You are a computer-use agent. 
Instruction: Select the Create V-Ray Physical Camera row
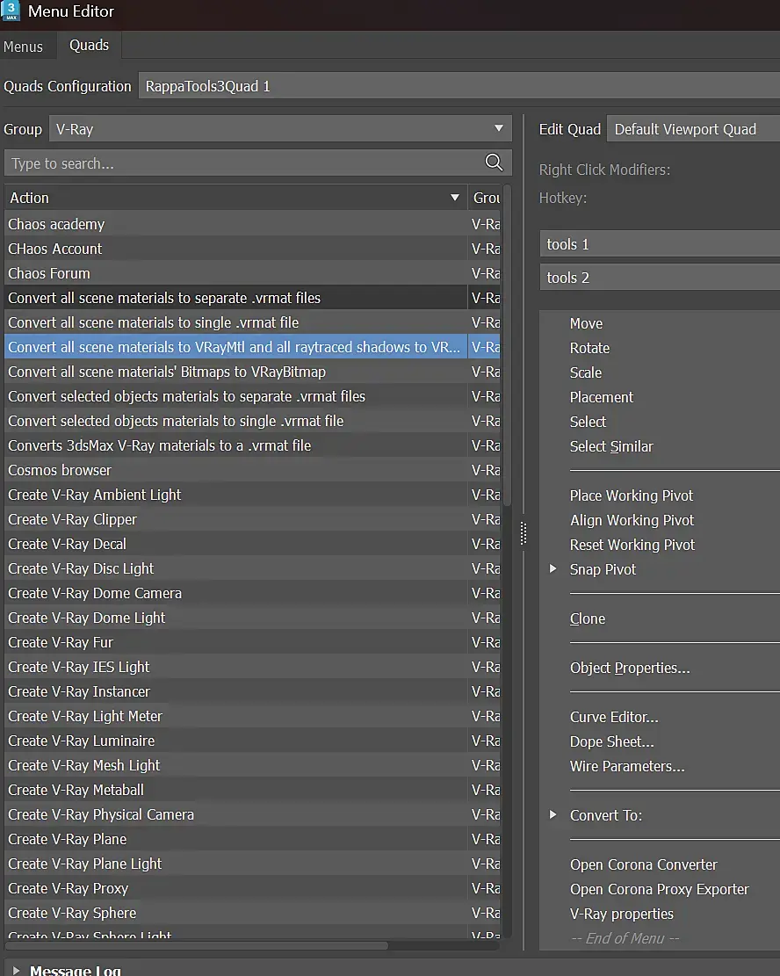click(253, 814)
